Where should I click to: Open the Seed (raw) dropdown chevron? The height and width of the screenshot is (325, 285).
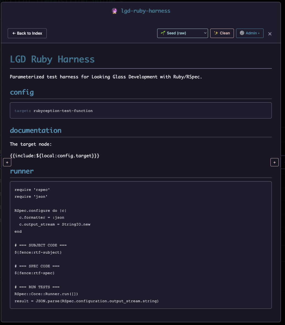pos(205,33)
